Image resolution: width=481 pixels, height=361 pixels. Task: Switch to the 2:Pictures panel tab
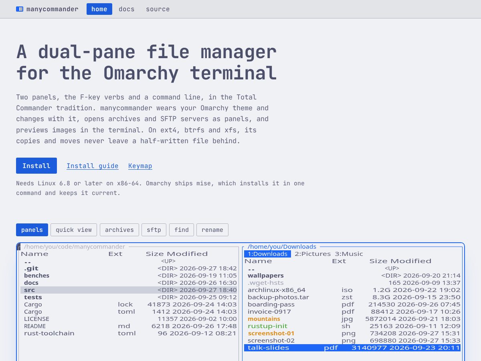click(313, 254)
